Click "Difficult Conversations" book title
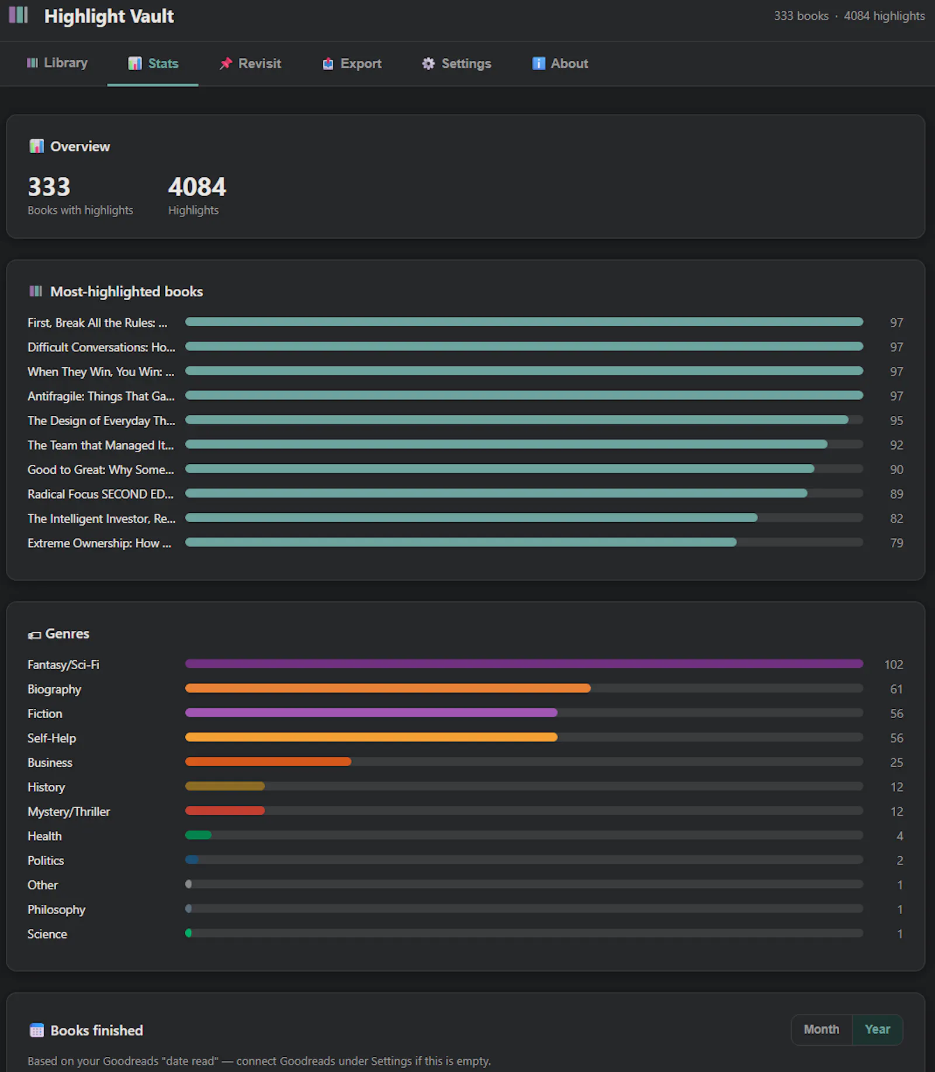The image size is (935, 1072). coord(101,347)
